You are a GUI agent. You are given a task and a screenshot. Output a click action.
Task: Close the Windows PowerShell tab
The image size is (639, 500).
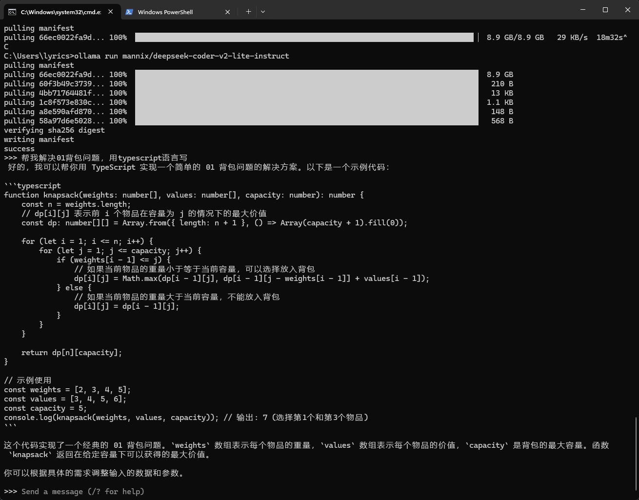pyautogui.click(x=227, y=12)
